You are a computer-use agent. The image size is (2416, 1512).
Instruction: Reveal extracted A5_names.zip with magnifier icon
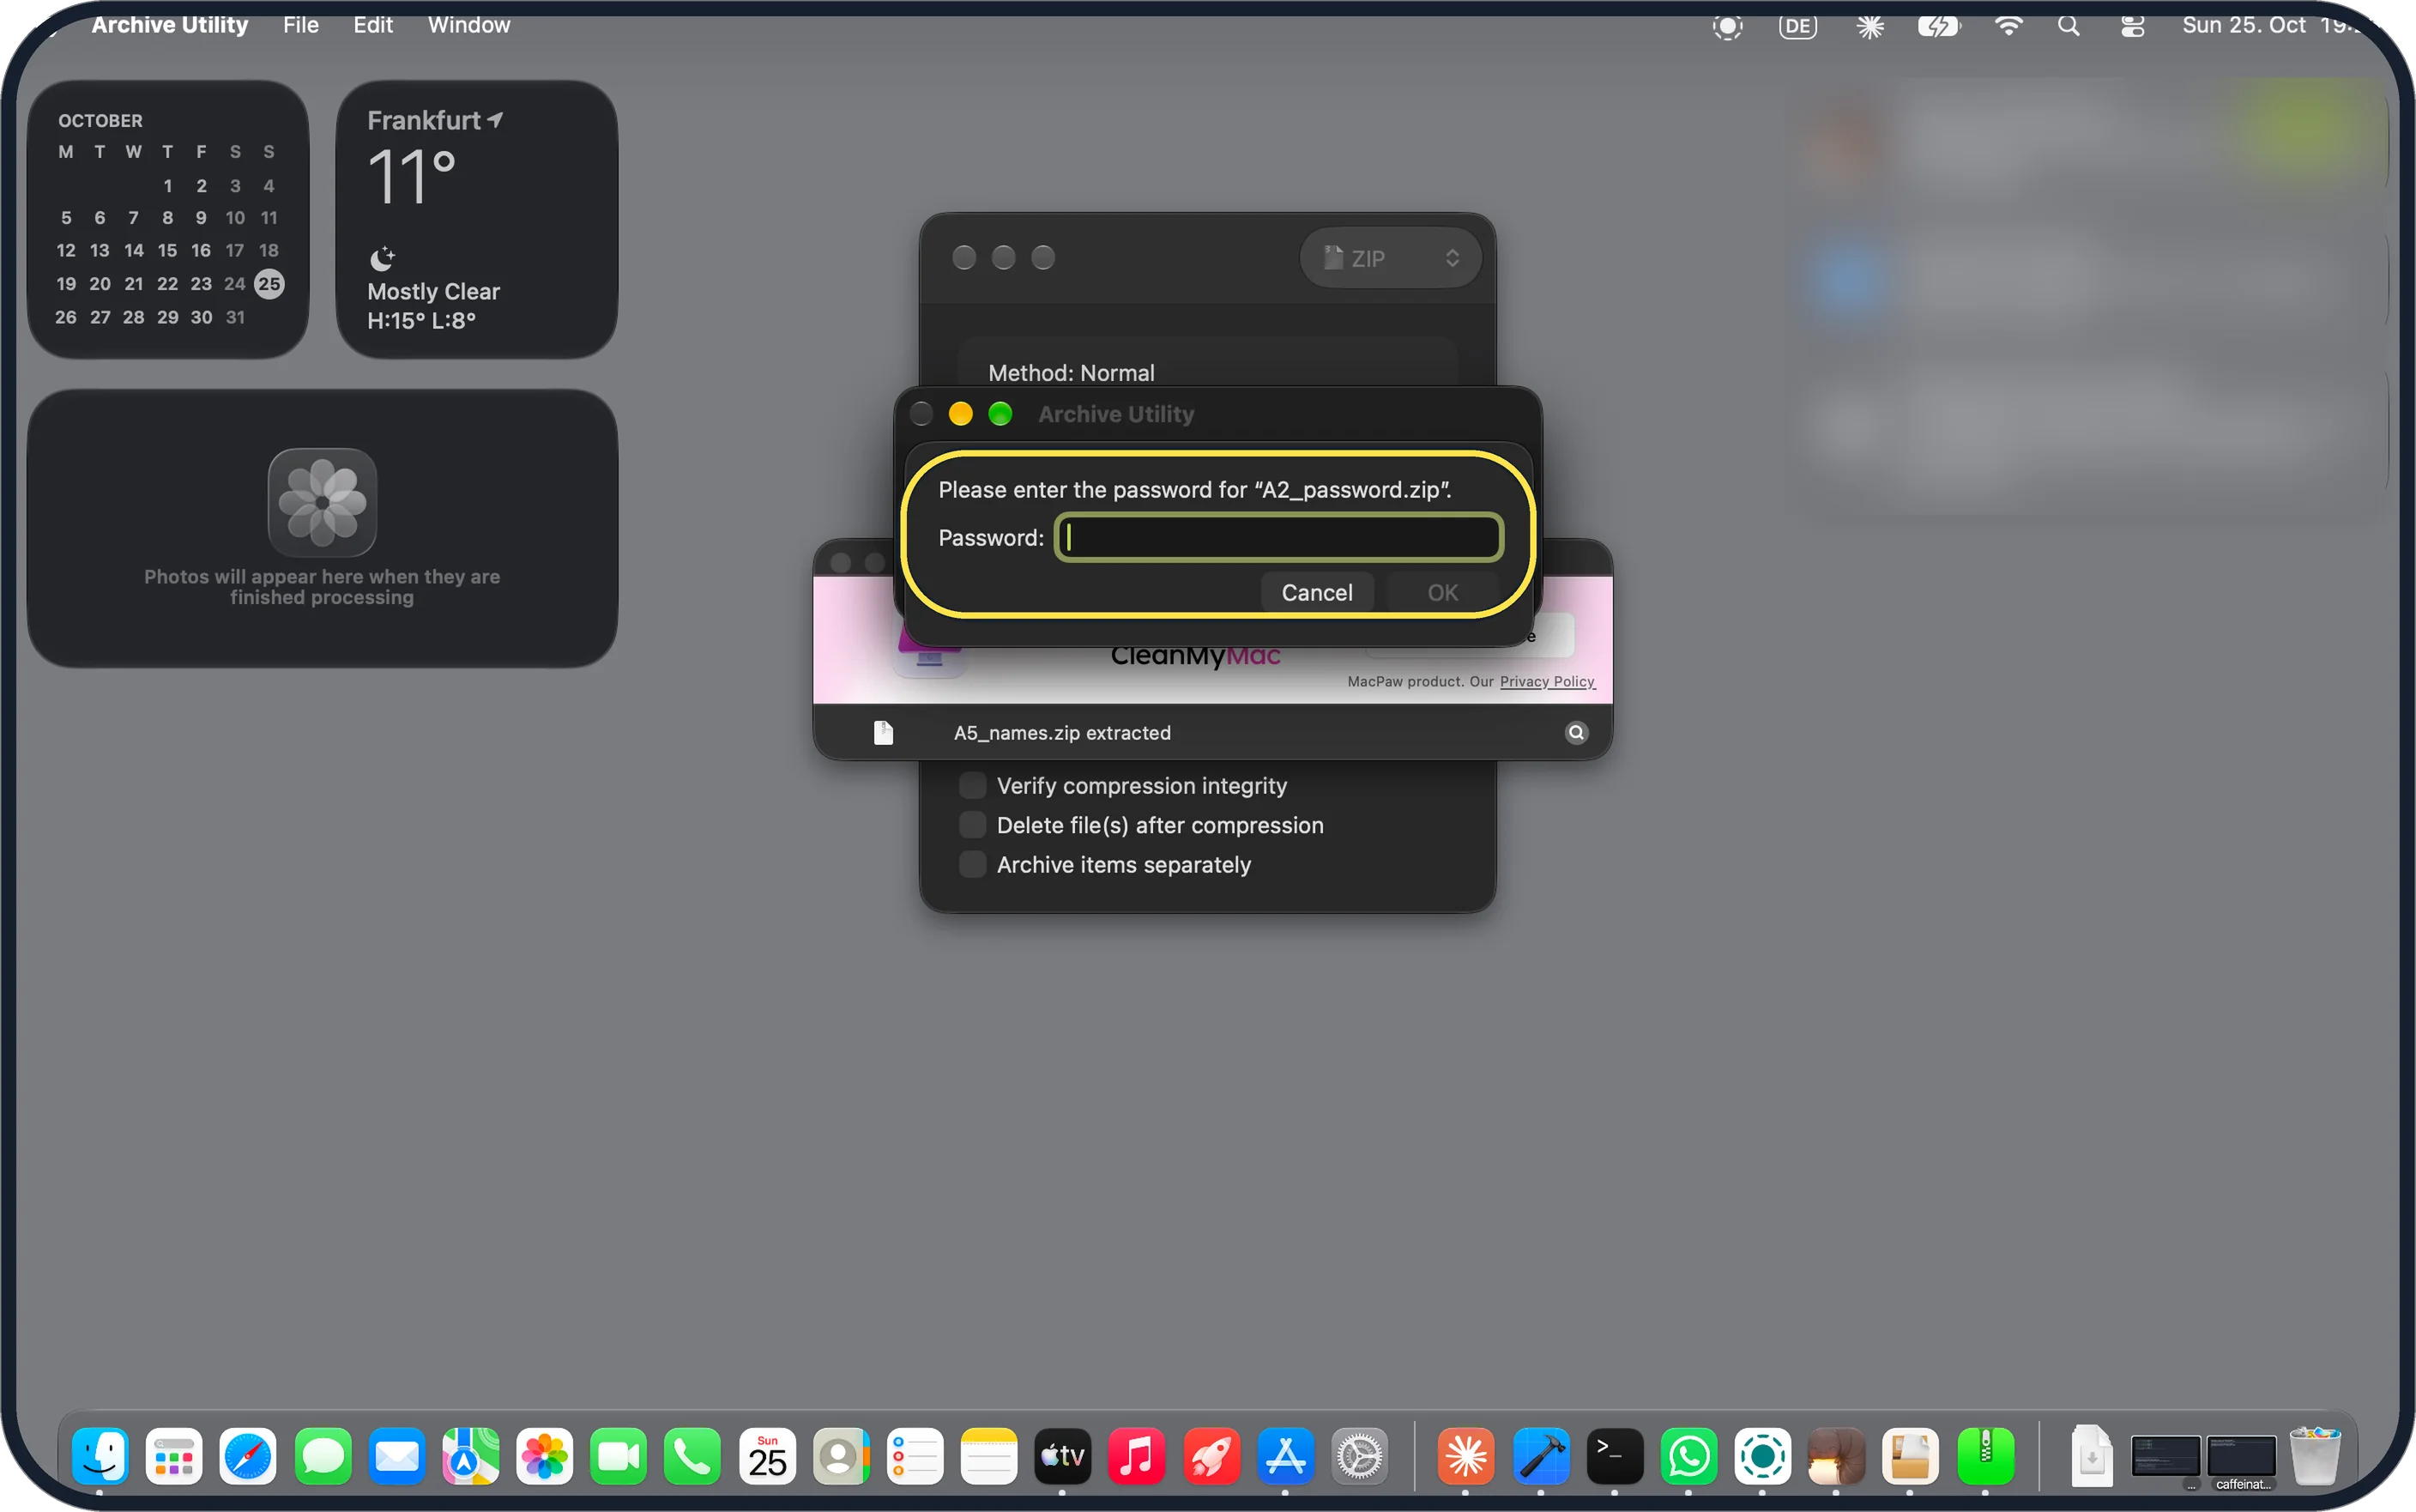pyautogui.click(x=1575, y=733)
